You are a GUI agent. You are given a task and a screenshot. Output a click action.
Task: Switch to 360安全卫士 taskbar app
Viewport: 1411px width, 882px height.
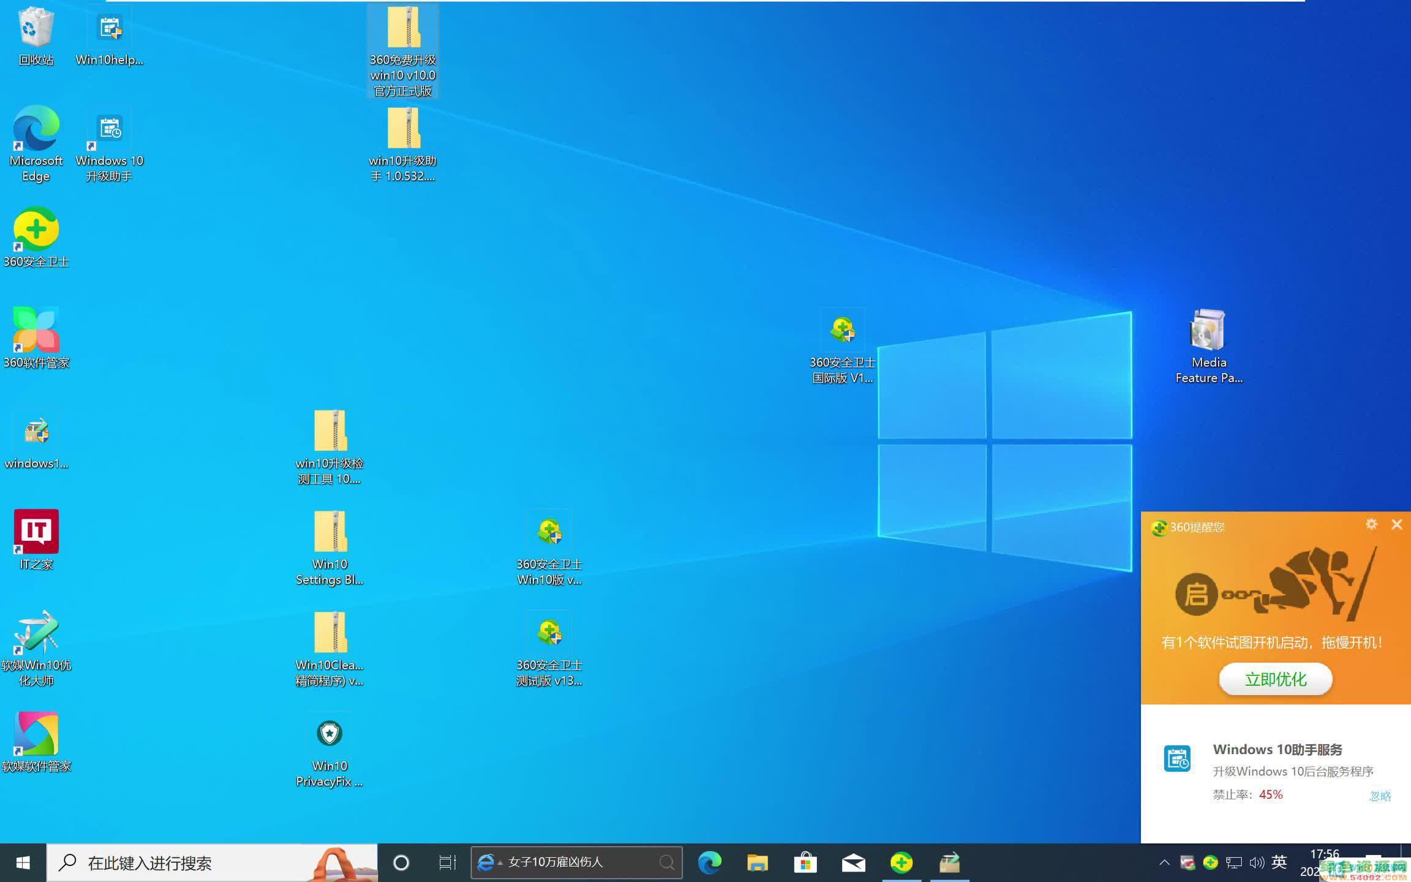point(901,862)
